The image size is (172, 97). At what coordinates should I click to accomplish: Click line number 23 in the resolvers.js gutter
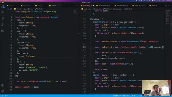(x=84, y=47)
